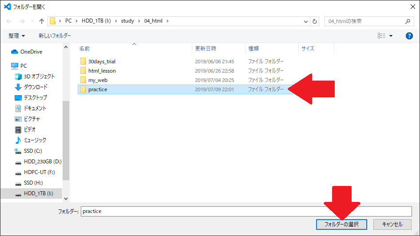Open the 整理 menu
Viewport: 420px width, 236px height.
[16, 36]
